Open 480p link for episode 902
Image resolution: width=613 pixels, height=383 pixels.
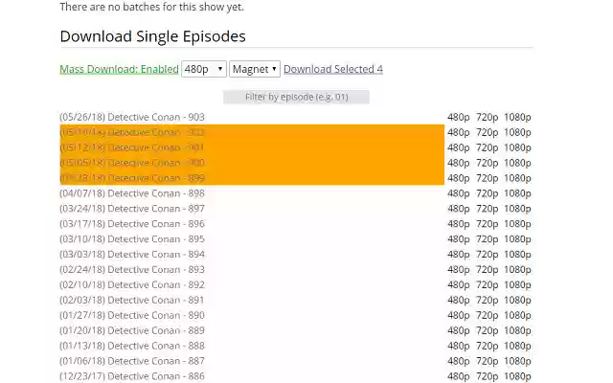(458, 132)
